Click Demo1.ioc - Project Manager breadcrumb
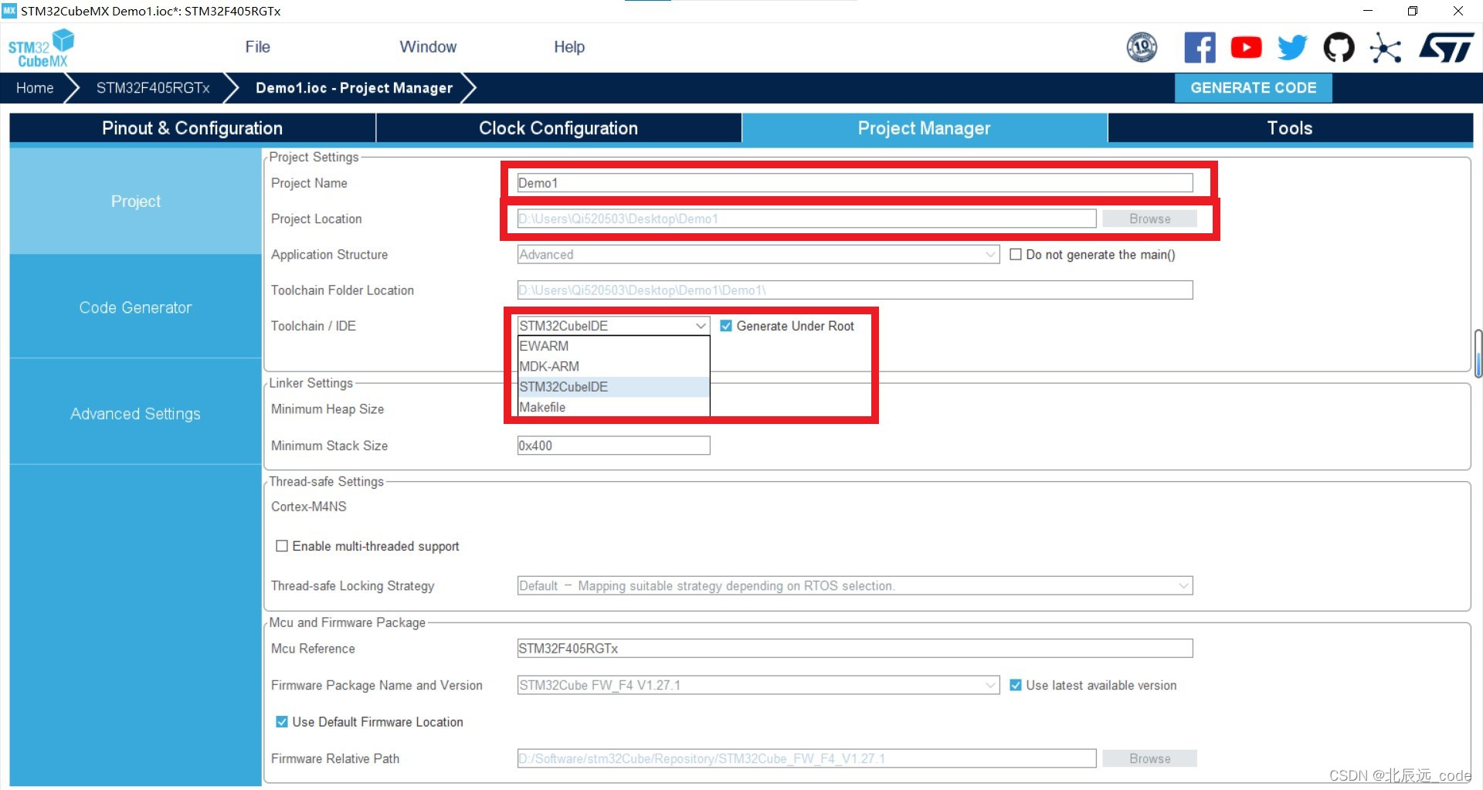This screenshot has width=1483, height=790. 354,88
